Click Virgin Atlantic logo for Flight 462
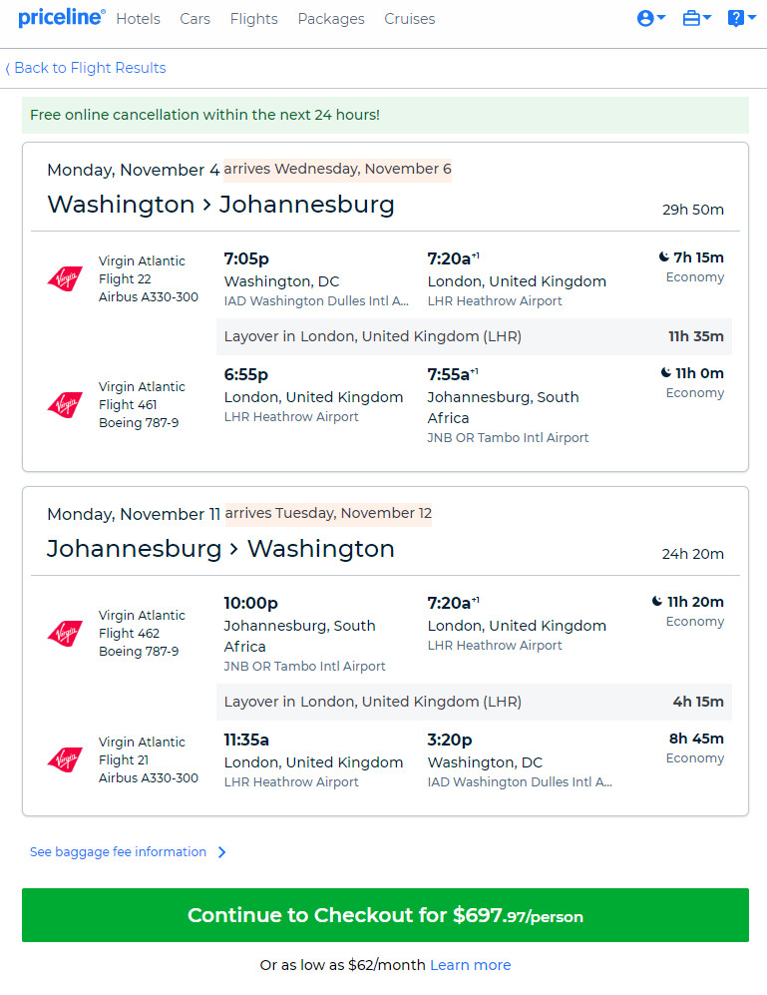Viewport: 767px width, 995px height. 66,633
